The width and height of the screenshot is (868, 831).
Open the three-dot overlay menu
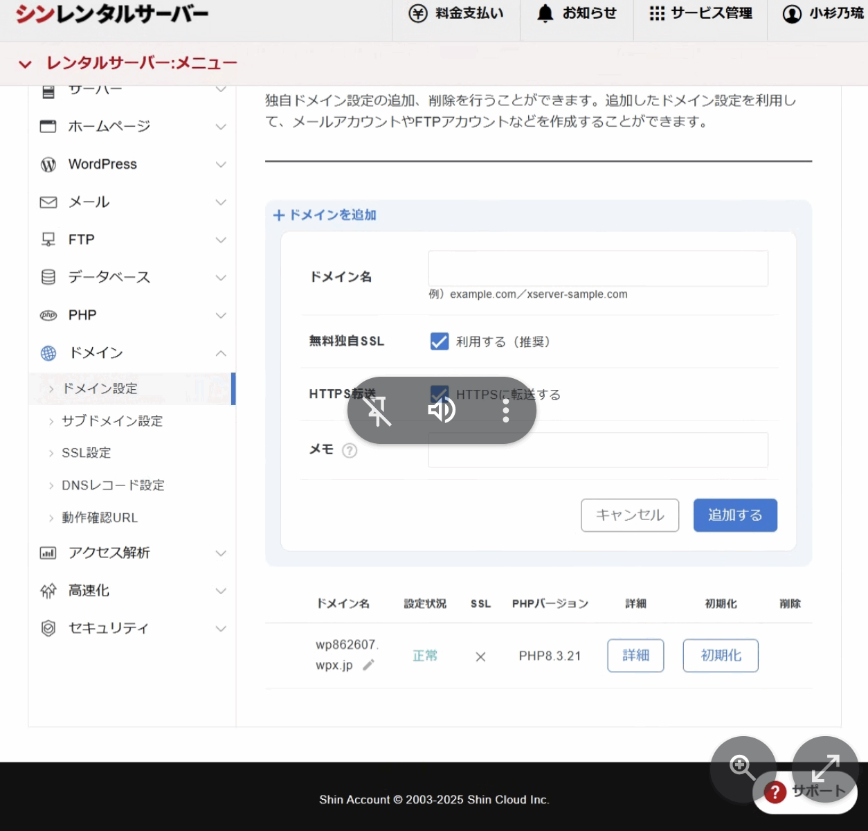coord(506,411)
